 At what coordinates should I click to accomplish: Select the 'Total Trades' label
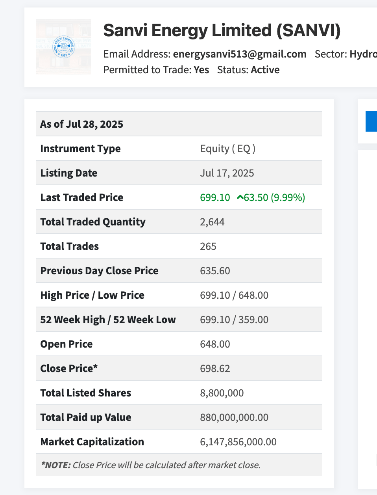(x=70, y=246)
